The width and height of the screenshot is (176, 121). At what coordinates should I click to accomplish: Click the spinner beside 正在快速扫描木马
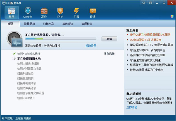click(14, 58)
